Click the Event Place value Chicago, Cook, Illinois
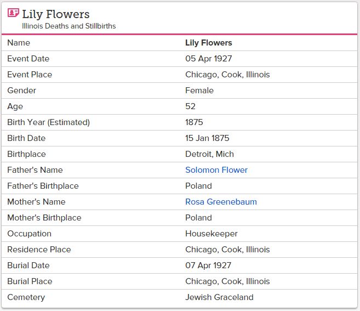Screen dimensions: 360x311 227,75
